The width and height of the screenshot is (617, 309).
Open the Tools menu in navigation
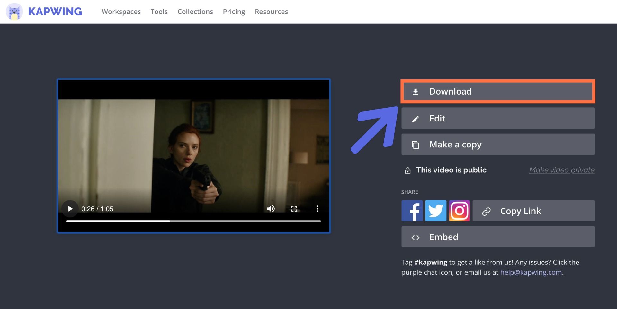pyautogui.click(x=159, y=12)
